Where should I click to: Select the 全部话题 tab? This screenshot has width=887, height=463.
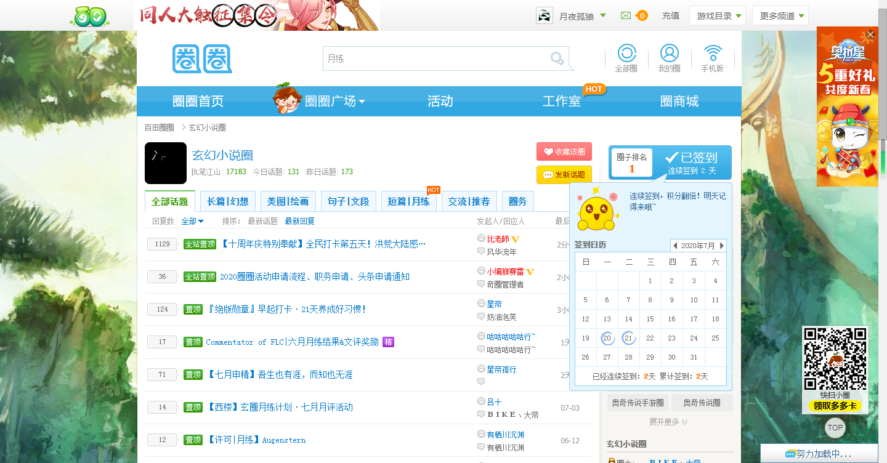pyautogui.click(x=170, y=201)
